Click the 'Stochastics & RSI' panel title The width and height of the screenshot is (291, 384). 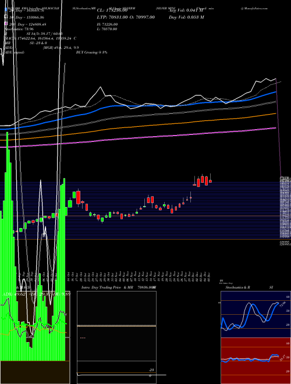tap(249, 287)
